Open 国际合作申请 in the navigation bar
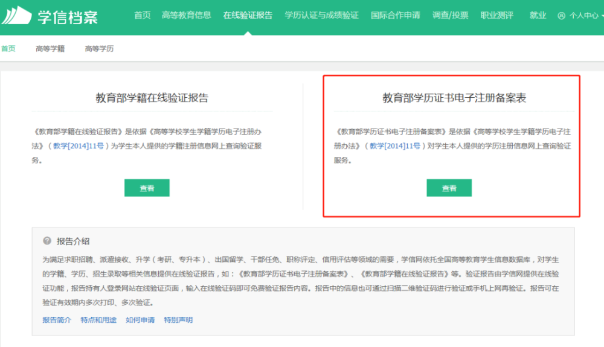The height and width of the screenshot is (347, 604). coord(396,15)
